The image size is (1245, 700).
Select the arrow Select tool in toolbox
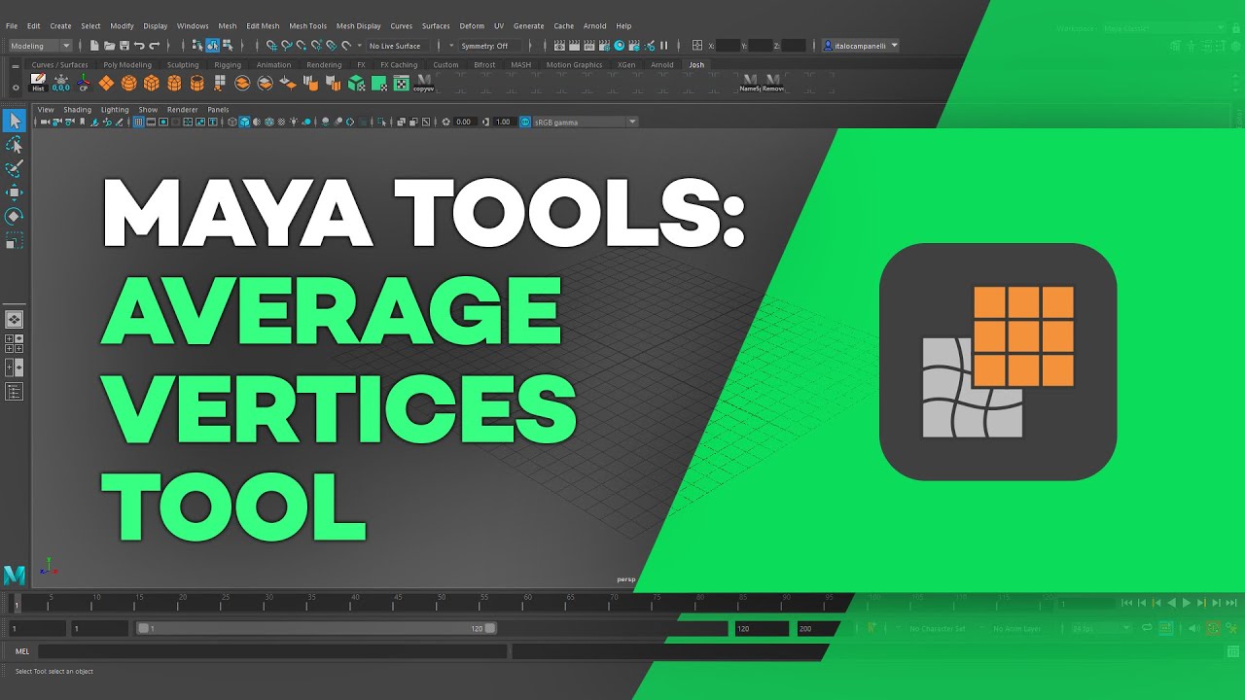point(15,121)
